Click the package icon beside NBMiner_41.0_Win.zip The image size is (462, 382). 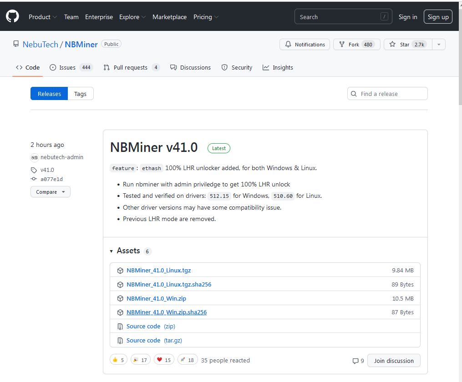120,298
